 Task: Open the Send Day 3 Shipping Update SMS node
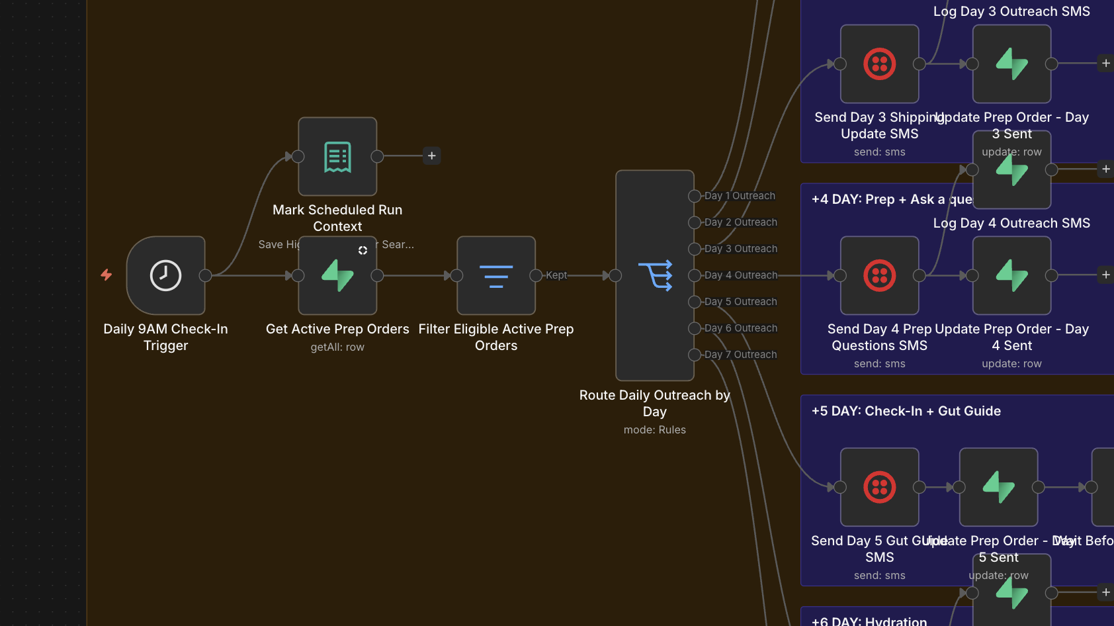[880, 64]
